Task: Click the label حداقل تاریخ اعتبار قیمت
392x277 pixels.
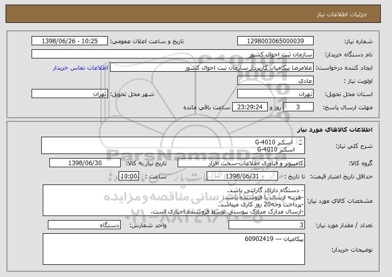Action: 341,176
